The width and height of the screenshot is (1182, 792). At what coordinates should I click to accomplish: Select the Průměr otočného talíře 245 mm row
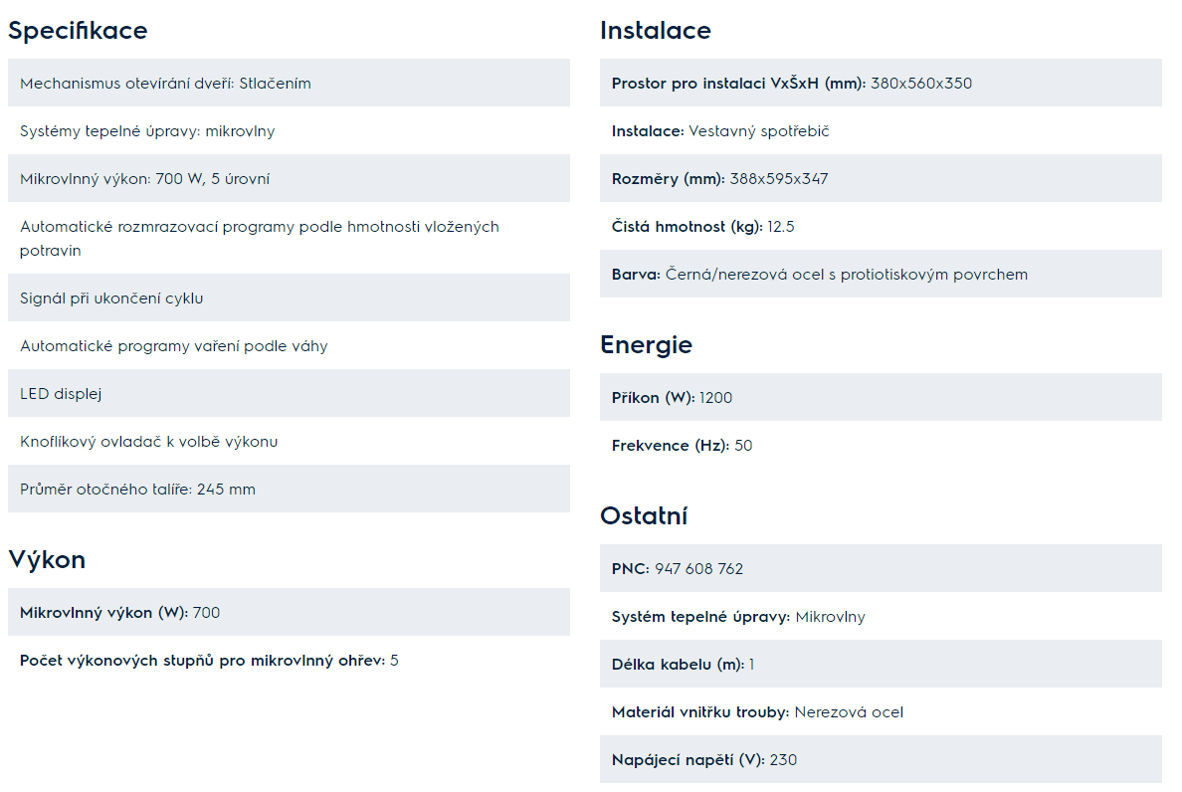point(289,490)
